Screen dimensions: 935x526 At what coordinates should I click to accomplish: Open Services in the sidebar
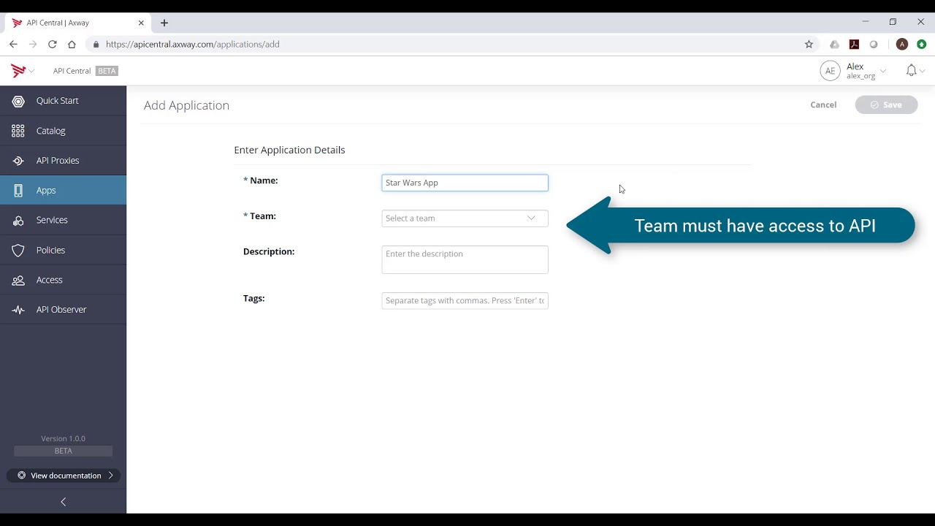(x=63, y=220)
